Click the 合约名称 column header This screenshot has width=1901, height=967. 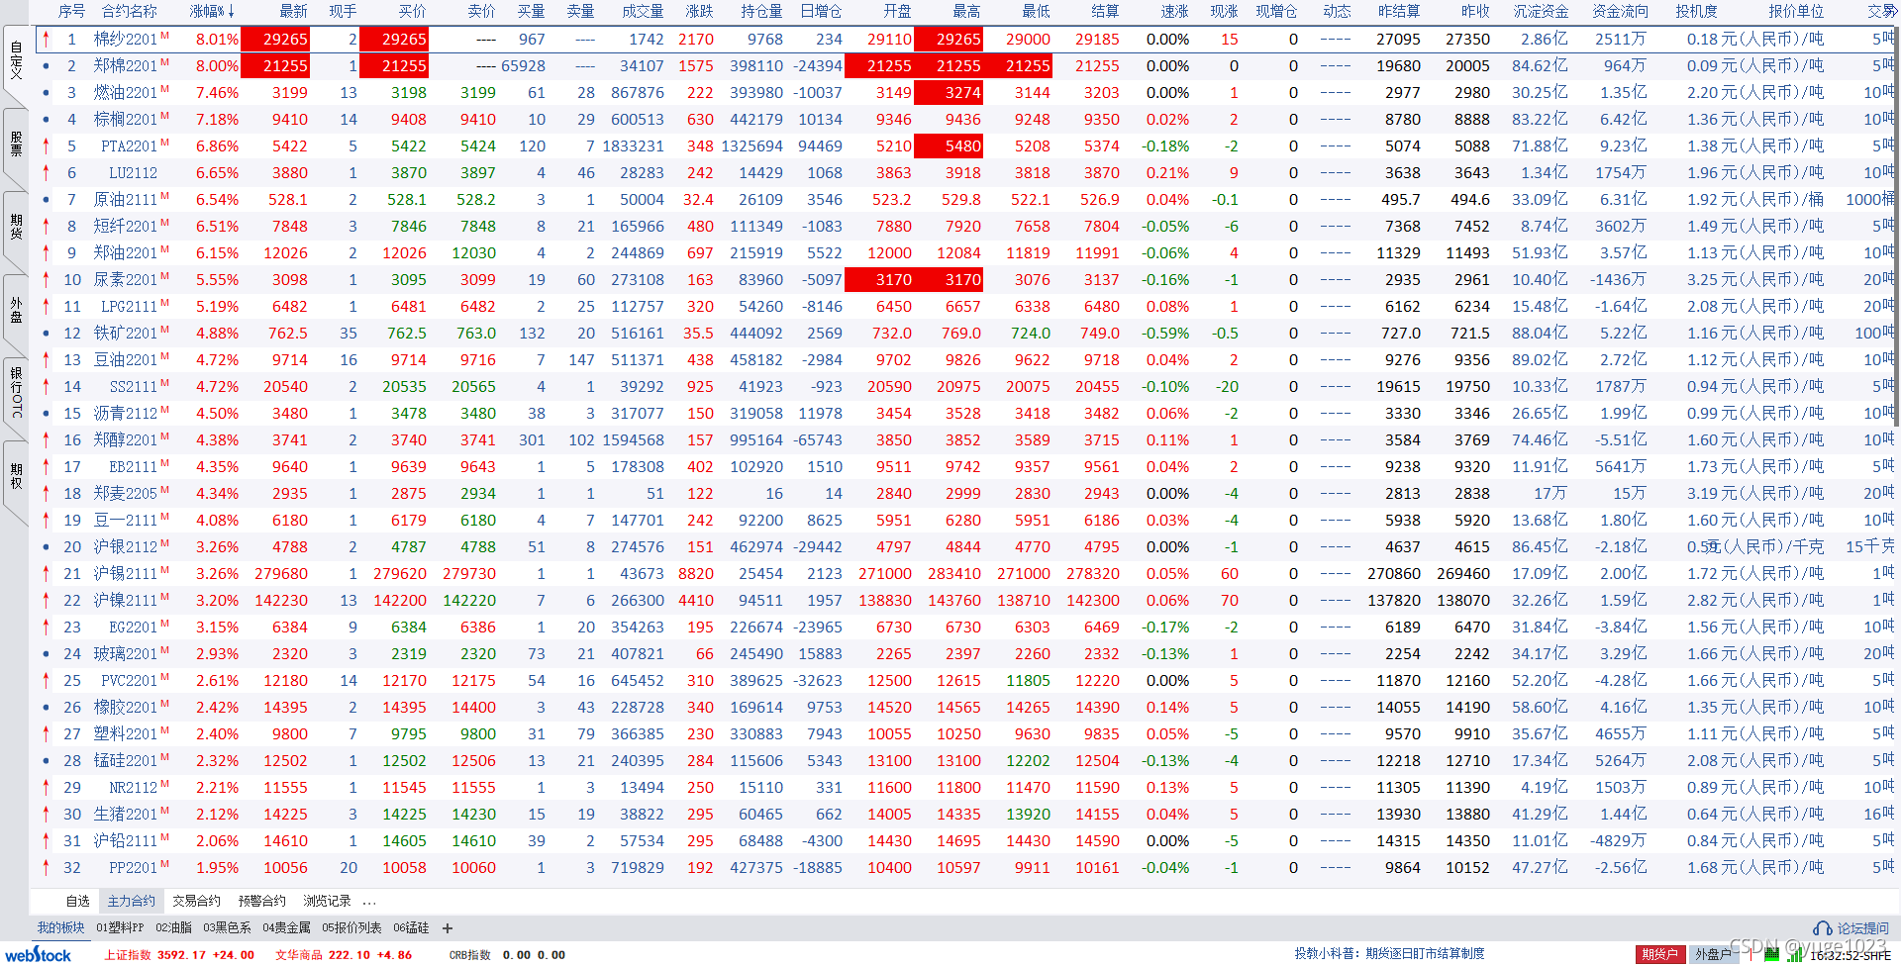click(129, 12)
